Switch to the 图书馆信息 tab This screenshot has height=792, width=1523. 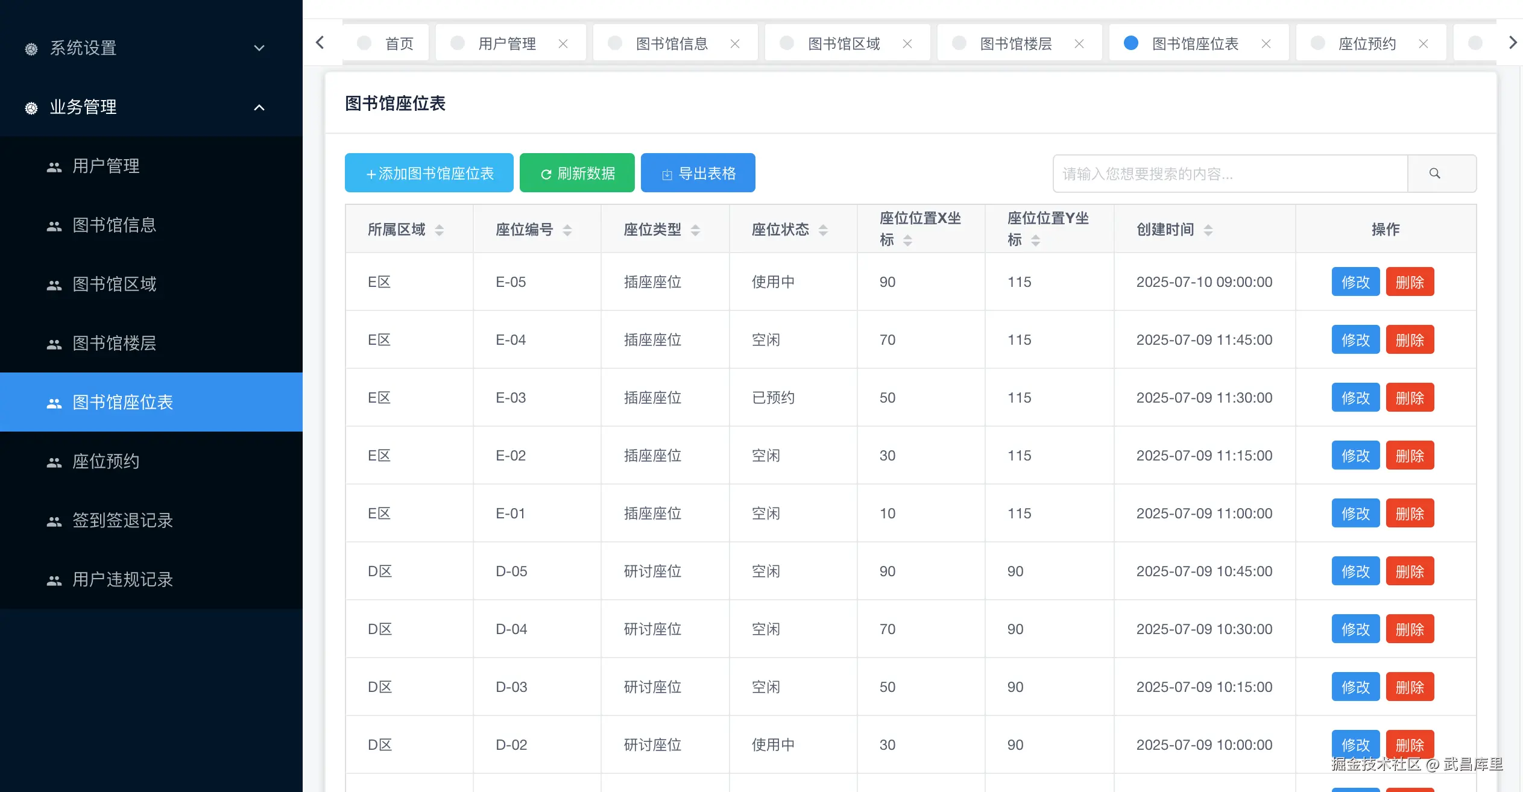pos(672,44)
